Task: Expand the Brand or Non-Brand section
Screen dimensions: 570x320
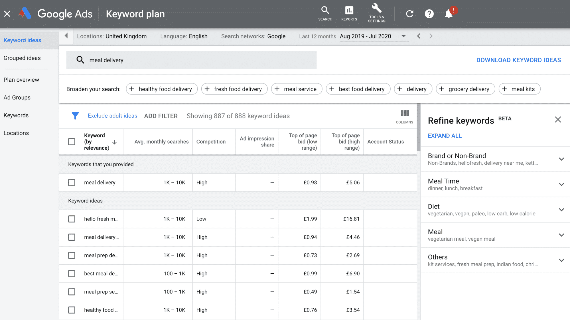Action: click(561, 159)
